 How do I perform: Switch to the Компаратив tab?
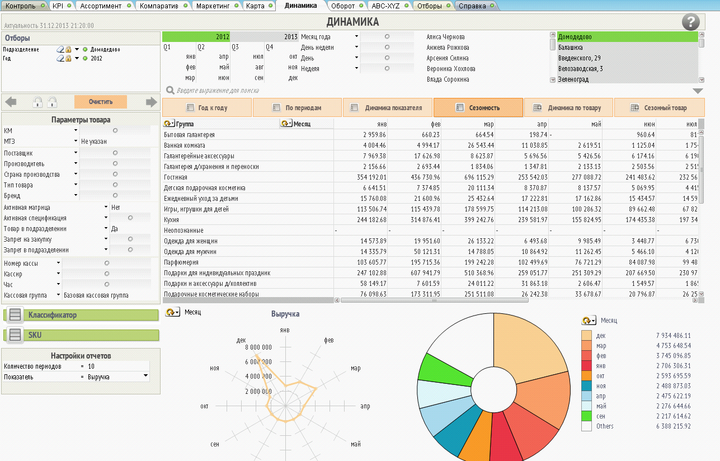(163, 6)
